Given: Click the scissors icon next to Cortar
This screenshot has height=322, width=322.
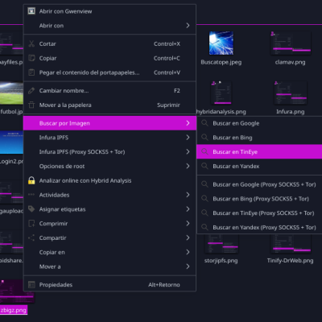Looking at the screenshot, I should [31, 43].
